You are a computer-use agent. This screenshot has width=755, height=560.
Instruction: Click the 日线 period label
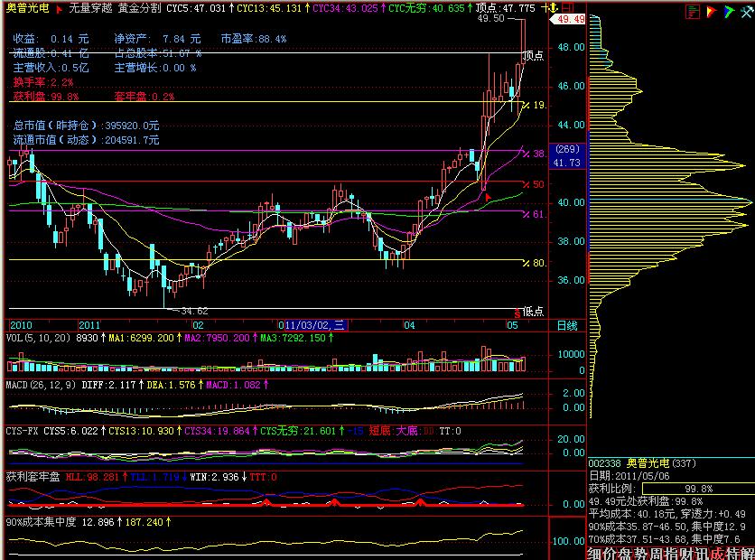point(567,325)
